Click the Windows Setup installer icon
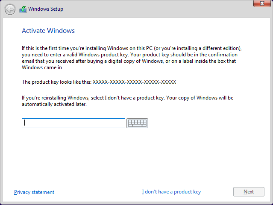 click(23, 9)
